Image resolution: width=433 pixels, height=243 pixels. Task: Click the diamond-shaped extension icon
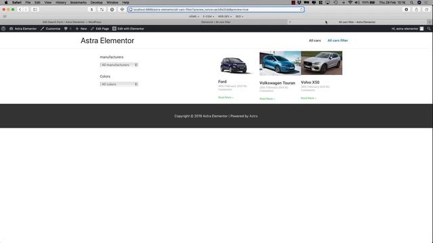click(122, 9)
